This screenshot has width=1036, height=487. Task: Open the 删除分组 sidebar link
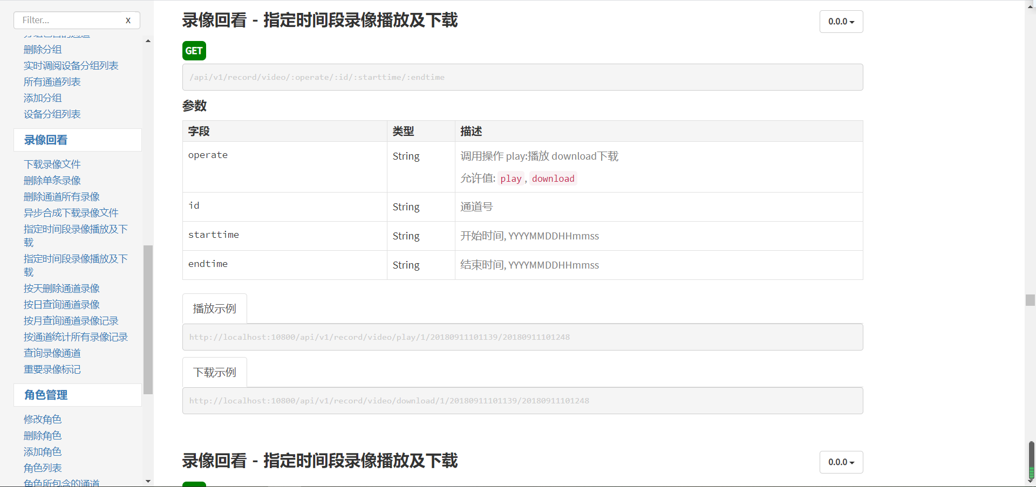tap(43, 50)
